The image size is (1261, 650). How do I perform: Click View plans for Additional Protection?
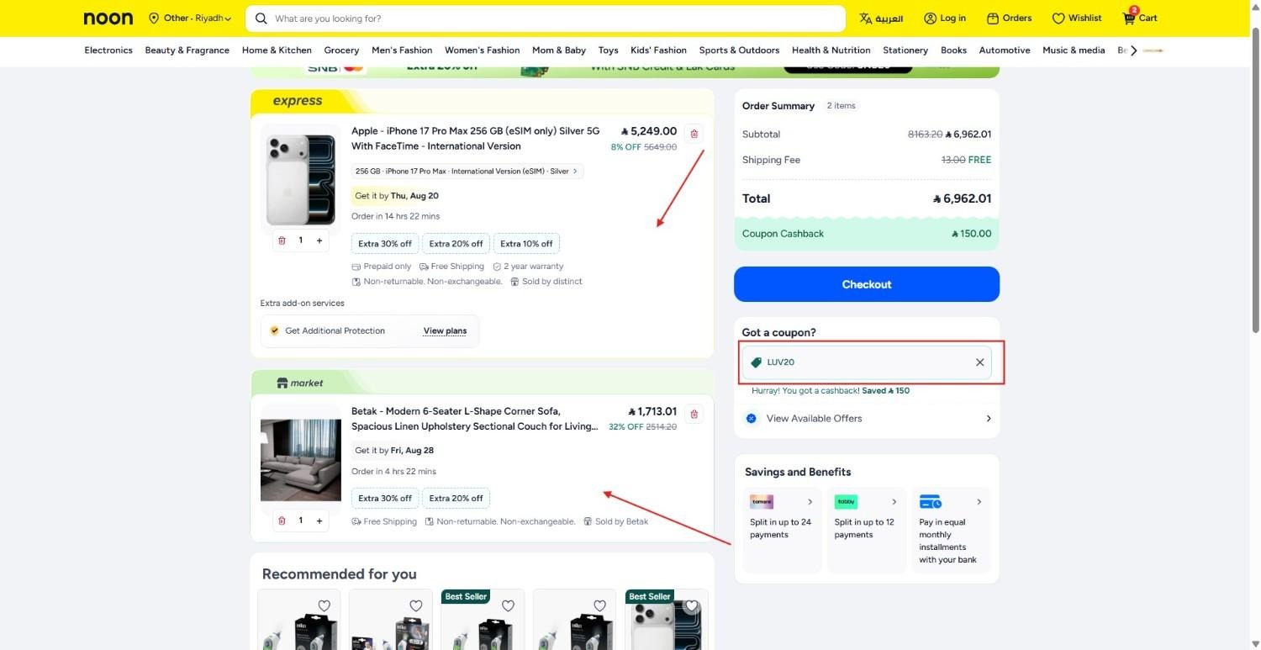(x=445, y=330)
